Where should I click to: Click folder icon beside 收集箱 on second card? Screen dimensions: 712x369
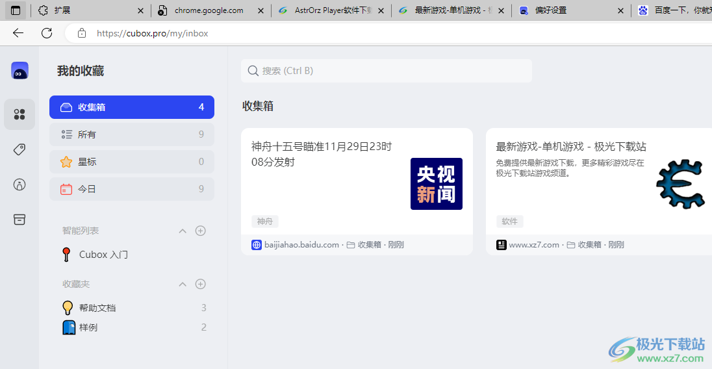coord(571,245)
